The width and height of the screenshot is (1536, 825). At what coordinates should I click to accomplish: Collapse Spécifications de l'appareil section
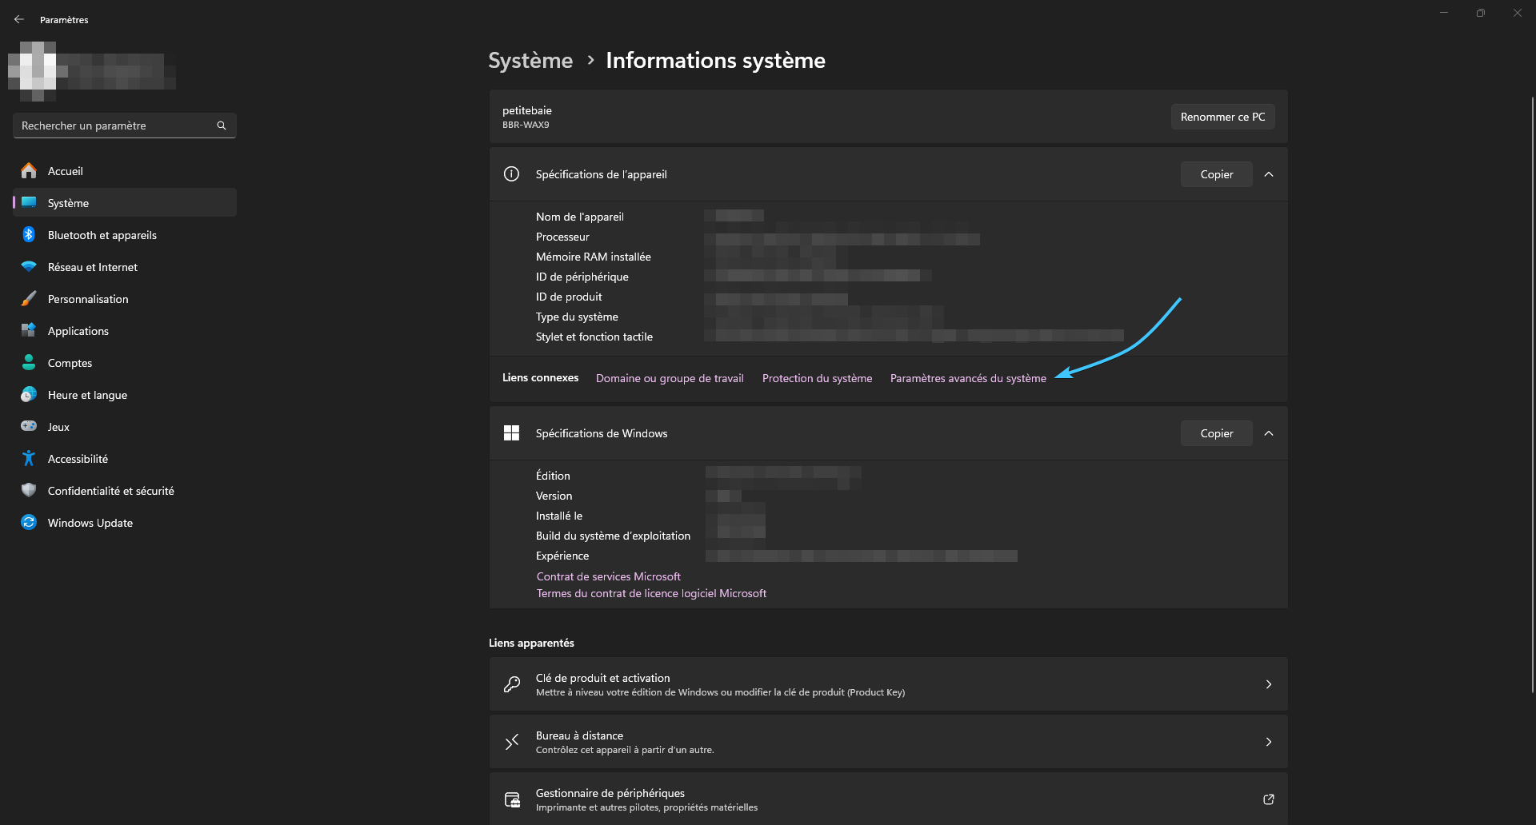click(x=1269, y=174)
